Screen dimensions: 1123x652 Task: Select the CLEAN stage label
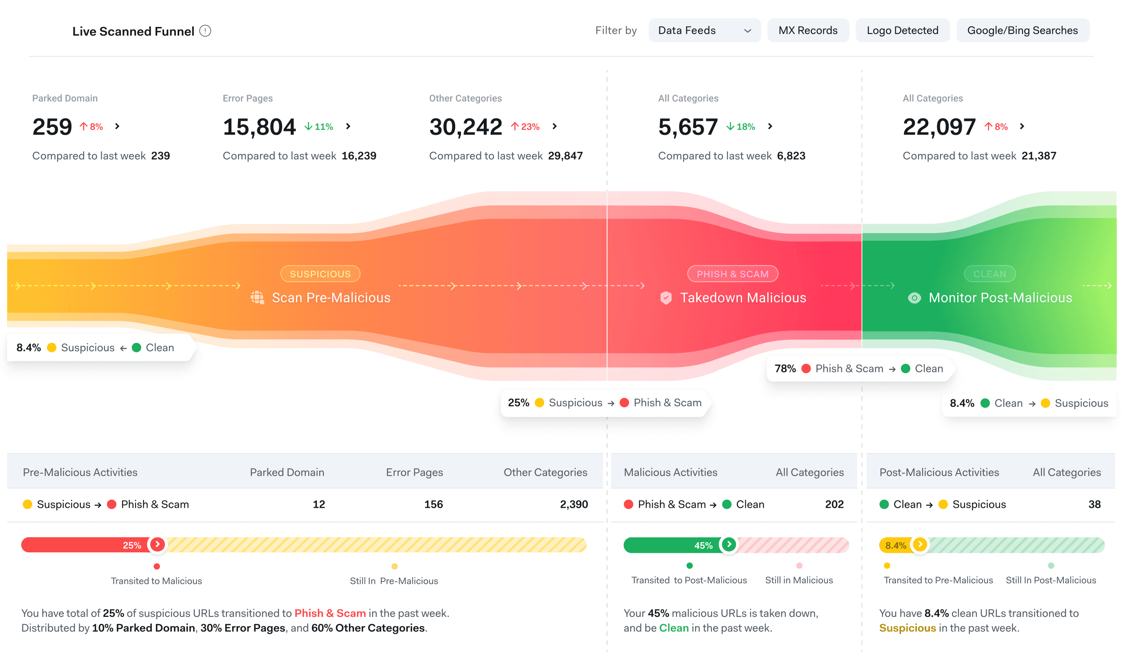pyautogui.click(x=990, y=274)
